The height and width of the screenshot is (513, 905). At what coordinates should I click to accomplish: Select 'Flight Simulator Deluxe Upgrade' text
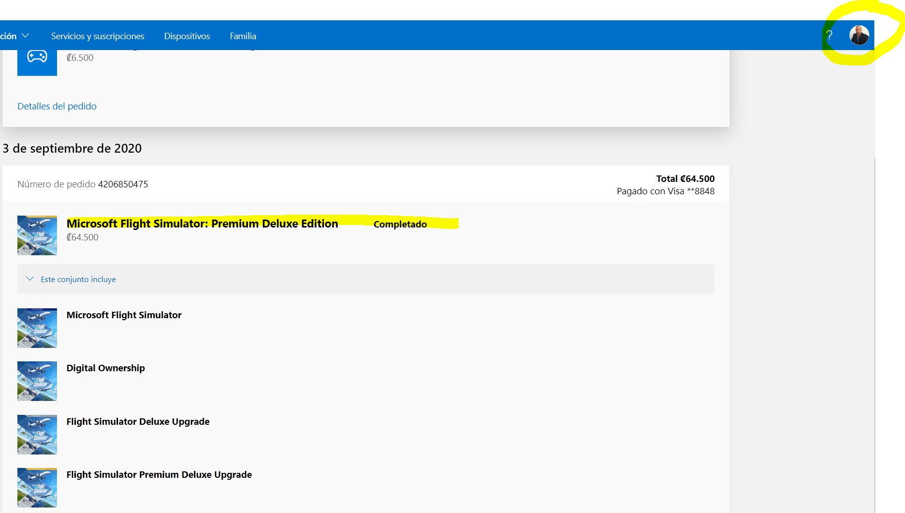pos(138,422)
